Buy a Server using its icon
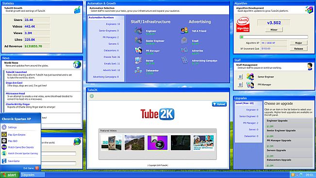The height and width of the screenshot is (178, 316). pos(138,60)
